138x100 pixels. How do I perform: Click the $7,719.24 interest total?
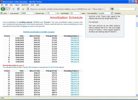[x=51, y=67]
